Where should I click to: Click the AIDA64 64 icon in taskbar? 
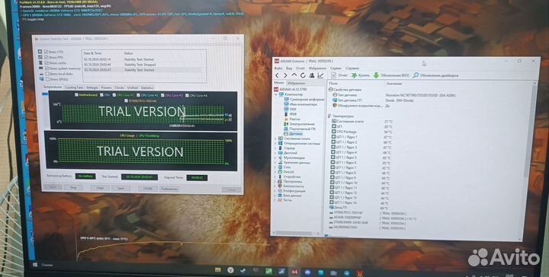[294, 272]
